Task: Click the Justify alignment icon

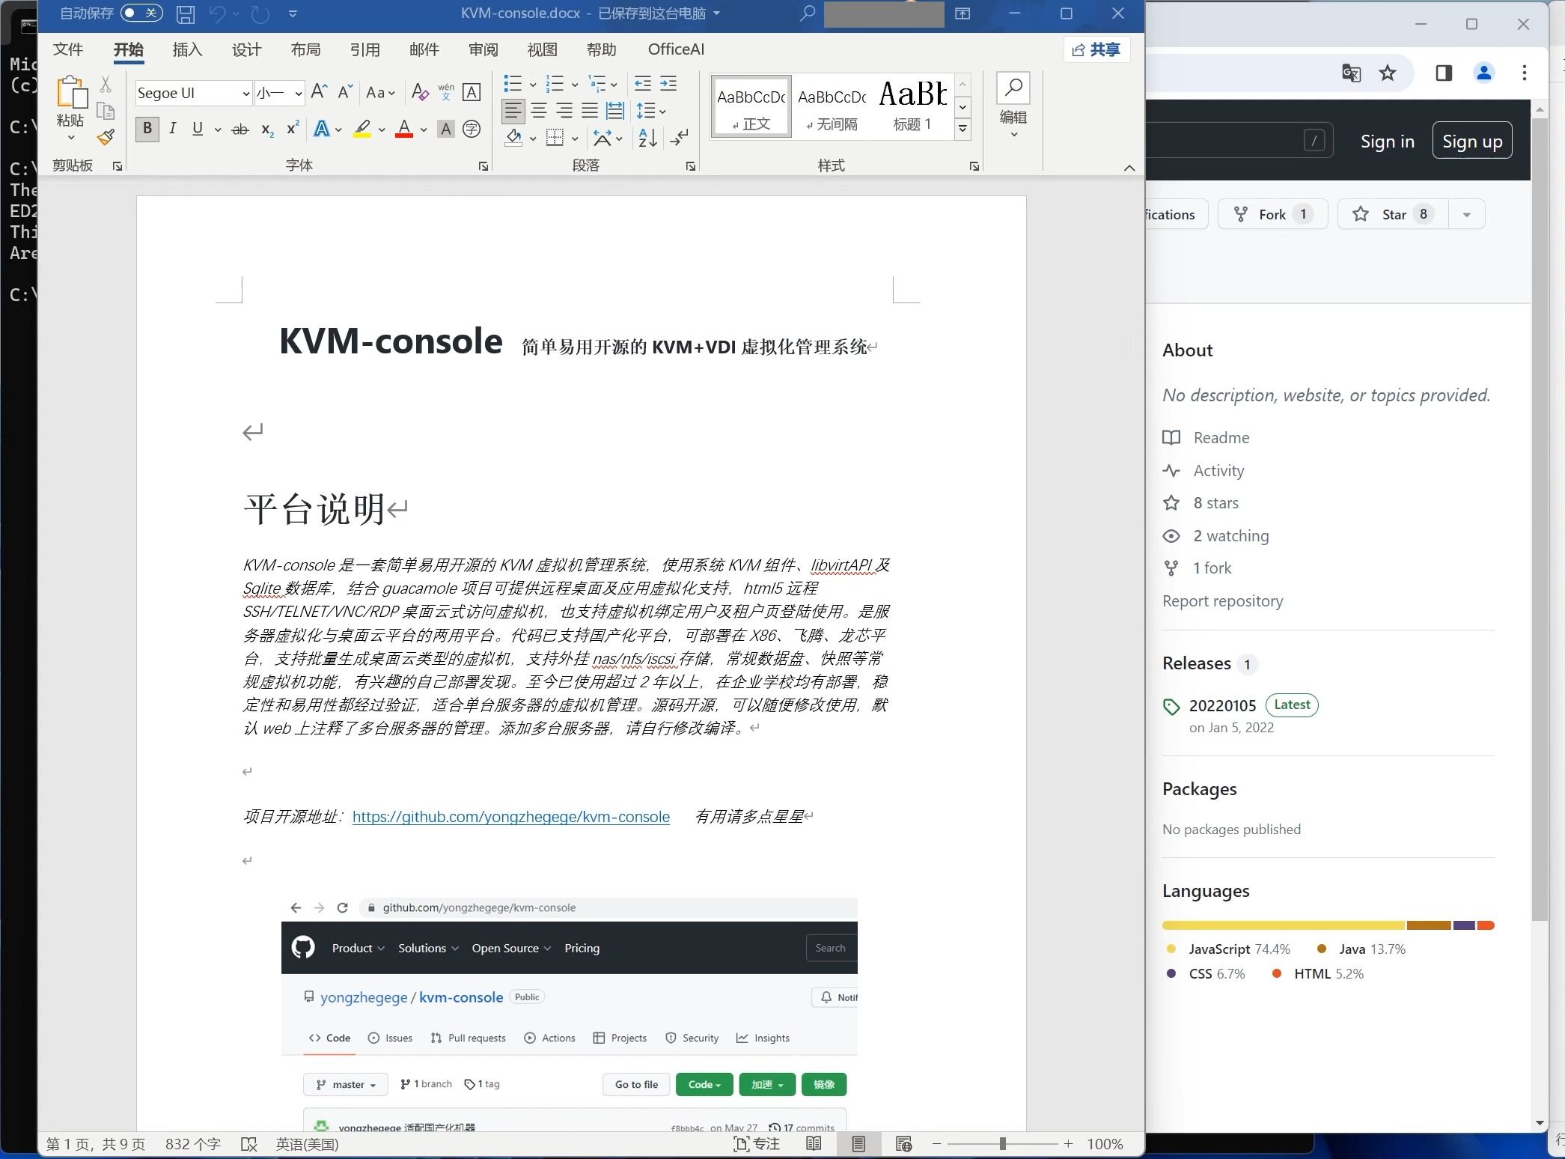Action: tap(590, 112)
